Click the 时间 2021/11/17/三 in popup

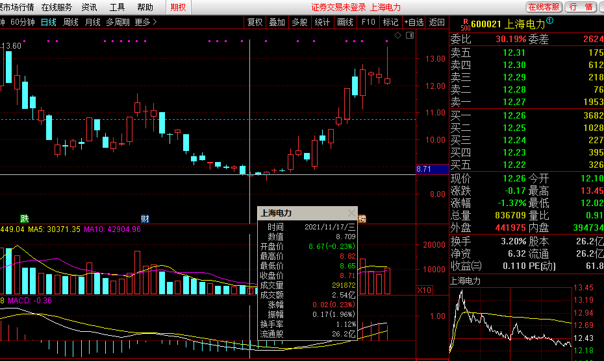[330, 227]
